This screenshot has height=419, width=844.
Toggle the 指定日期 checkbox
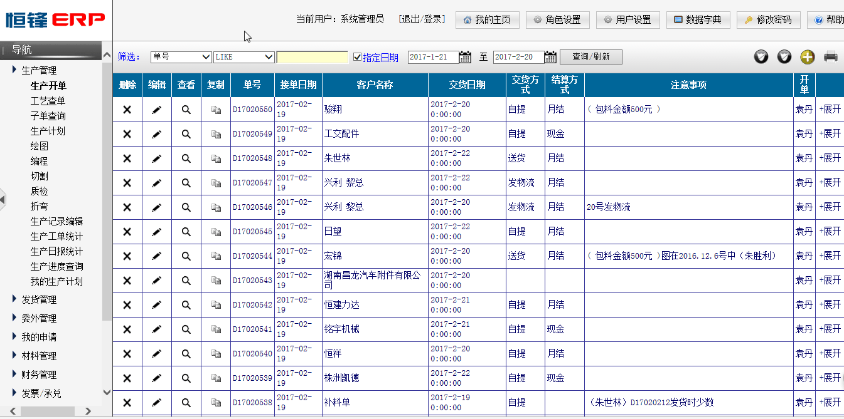pyautogui.click(x=358, y=57)
